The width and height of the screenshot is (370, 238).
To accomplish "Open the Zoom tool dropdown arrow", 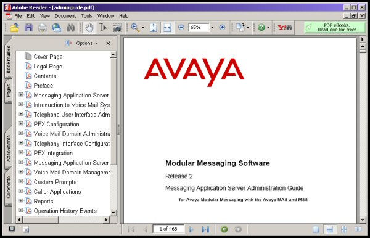I will (143, 28).
